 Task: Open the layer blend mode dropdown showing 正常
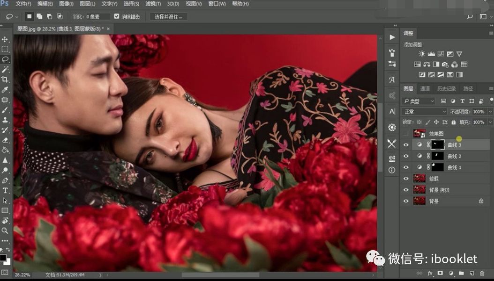click(x=423, y=111)
